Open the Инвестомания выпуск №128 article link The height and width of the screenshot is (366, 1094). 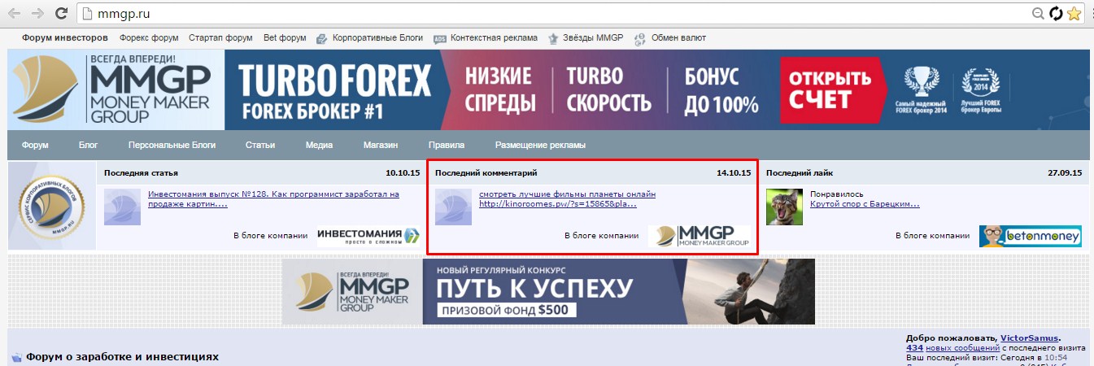[x=273, y=199]
